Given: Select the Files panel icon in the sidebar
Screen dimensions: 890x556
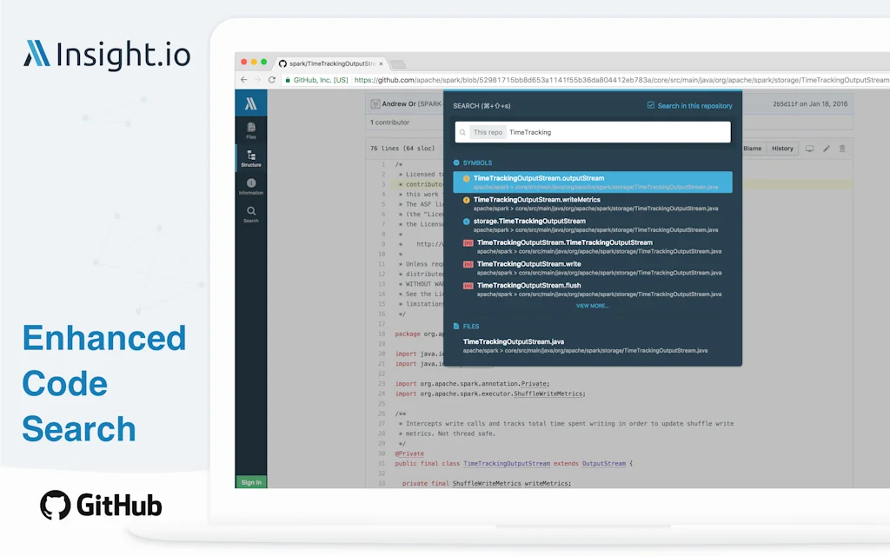Looking at the screenshot, I should [x=250, y=127].
